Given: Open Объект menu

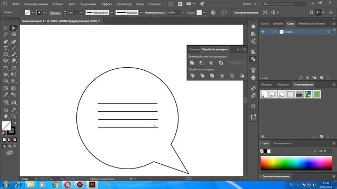Looking at the screenshot, I should [58, 4].
